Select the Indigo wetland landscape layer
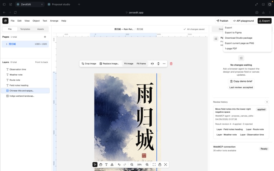 [25, 96]
